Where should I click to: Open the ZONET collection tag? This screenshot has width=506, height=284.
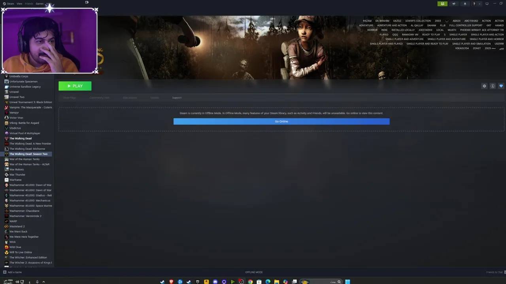477,49
